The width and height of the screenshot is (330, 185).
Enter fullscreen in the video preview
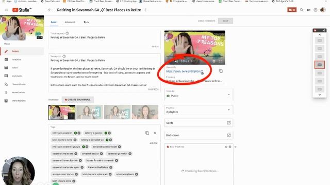(220, 61)
